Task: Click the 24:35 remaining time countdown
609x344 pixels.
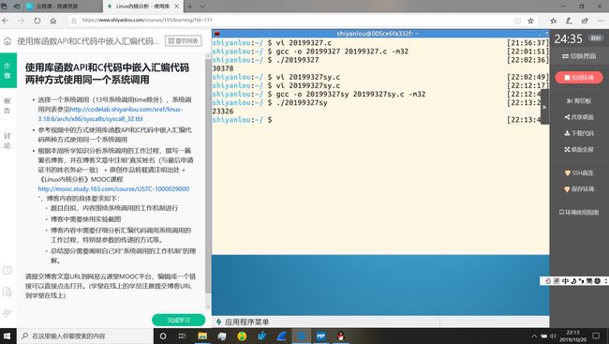Action: pos(568,38)
